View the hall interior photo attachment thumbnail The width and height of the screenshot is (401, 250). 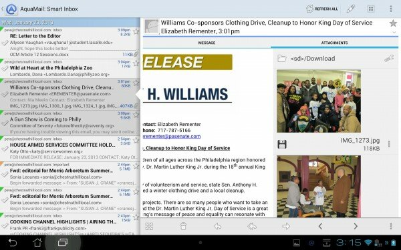pos(319,187)
